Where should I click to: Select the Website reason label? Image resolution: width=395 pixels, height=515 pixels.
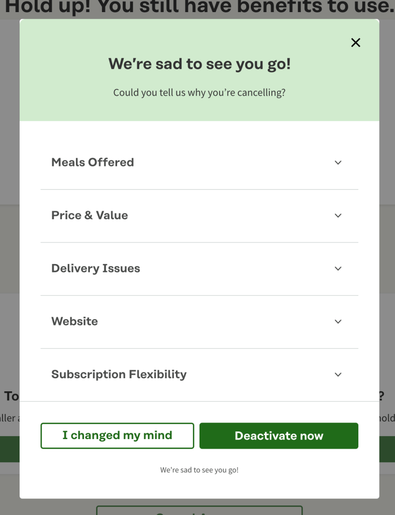74,321
